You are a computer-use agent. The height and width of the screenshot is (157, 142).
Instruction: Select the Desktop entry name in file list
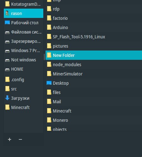(x=61, y=83)
